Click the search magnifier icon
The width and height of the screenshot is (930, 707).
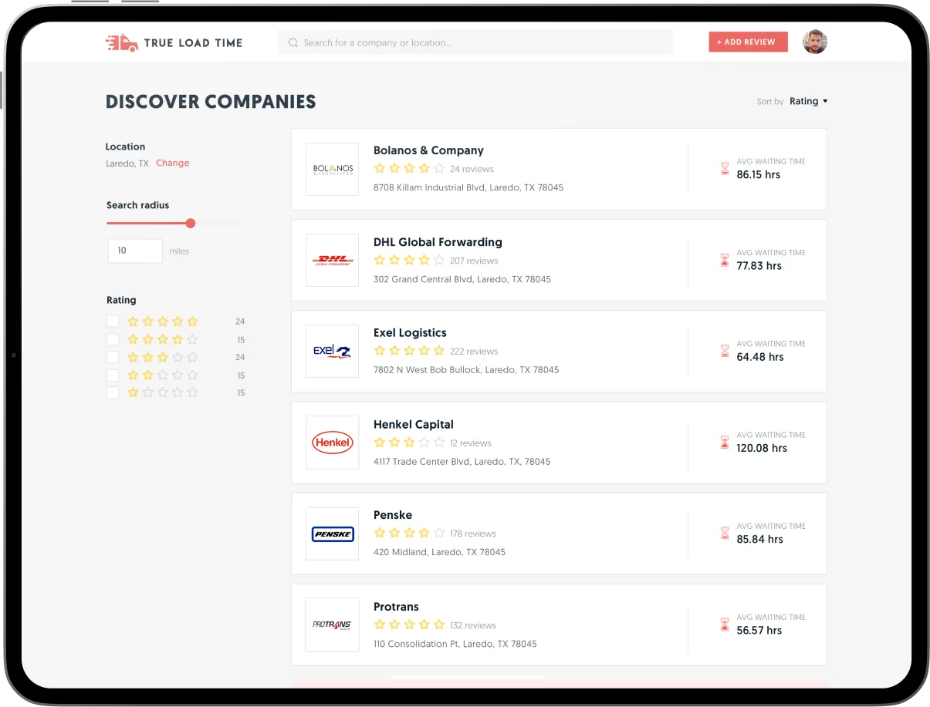293,42
